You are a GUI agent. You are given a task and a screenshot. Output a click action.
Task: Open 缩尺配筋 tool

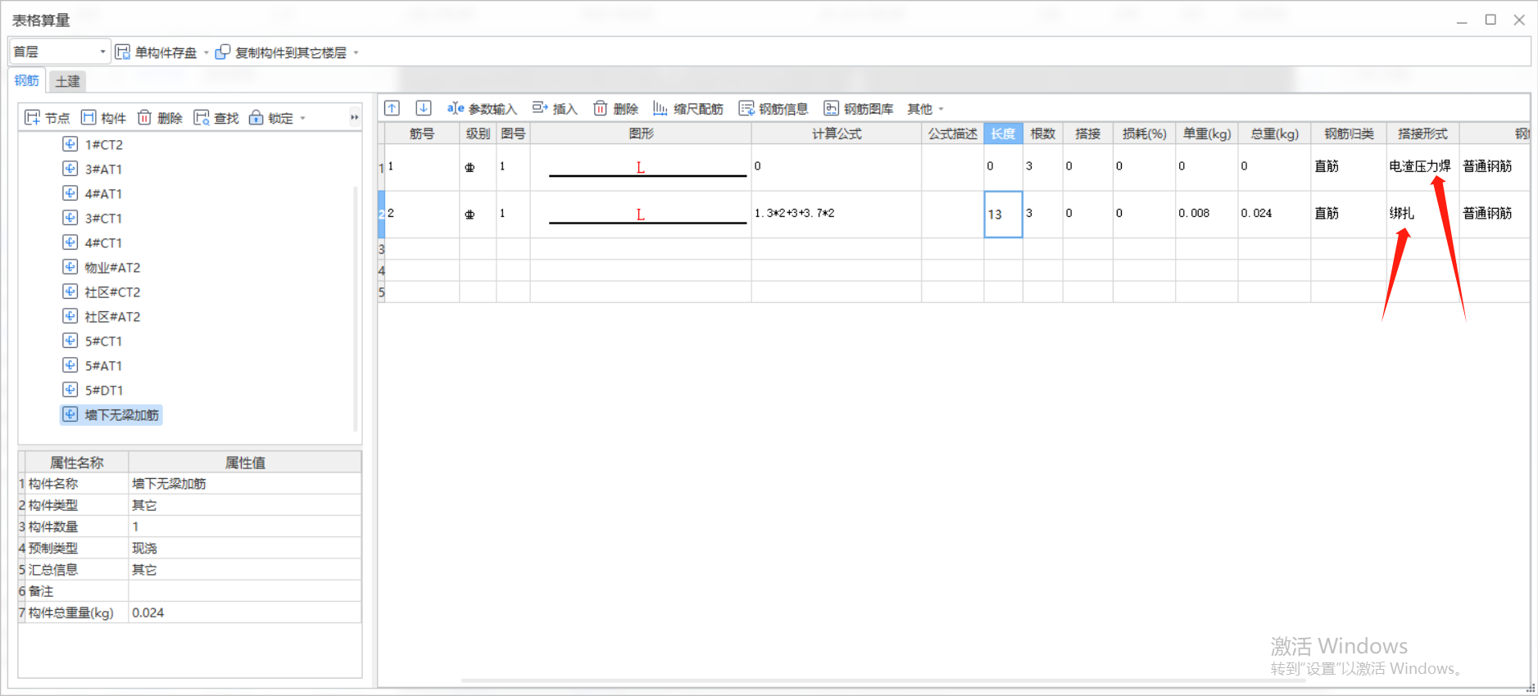[688, 109]
